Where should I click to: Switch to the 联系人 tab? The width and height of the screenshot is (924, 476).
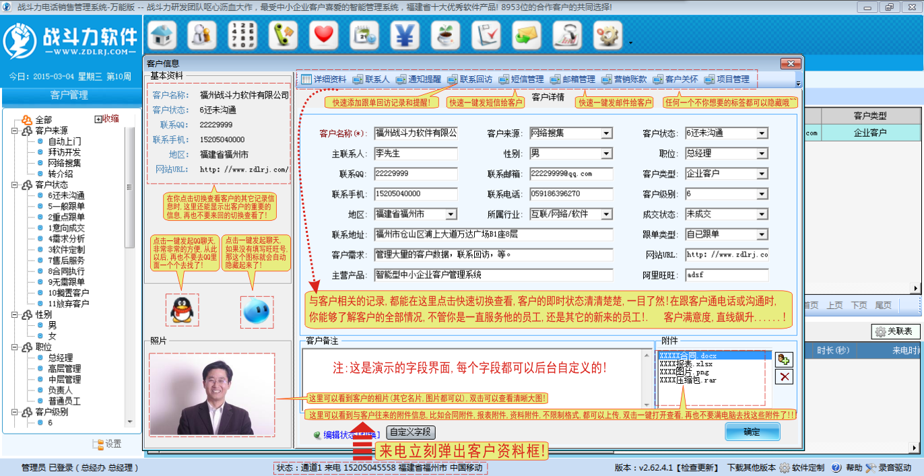[x=371, y=79]
